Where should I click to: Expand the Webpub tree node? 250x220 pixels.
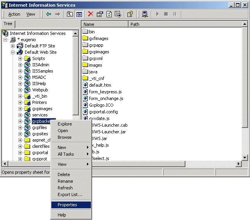(x=20, y=90)
